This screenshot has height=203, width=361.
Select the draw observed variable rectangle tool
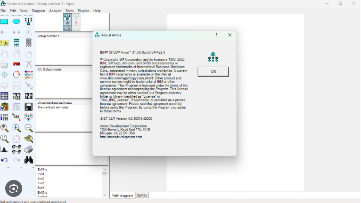click(4, 22)
